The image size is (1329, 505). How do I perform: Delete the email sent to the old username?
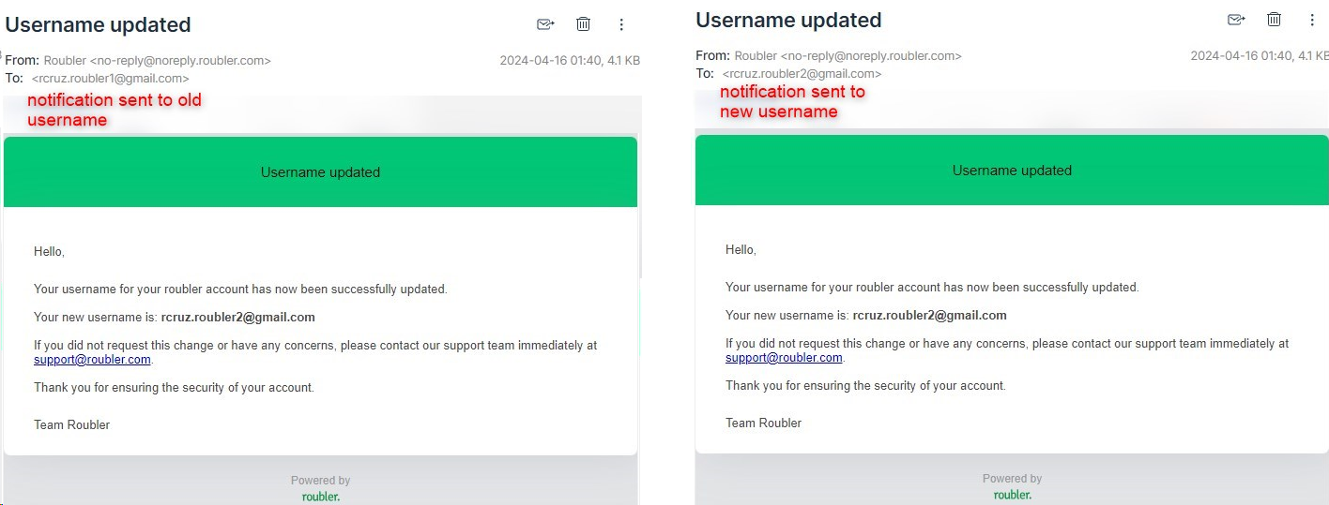583,24
